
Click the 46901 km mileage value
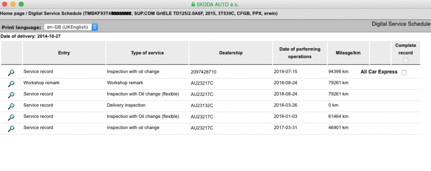338,127
